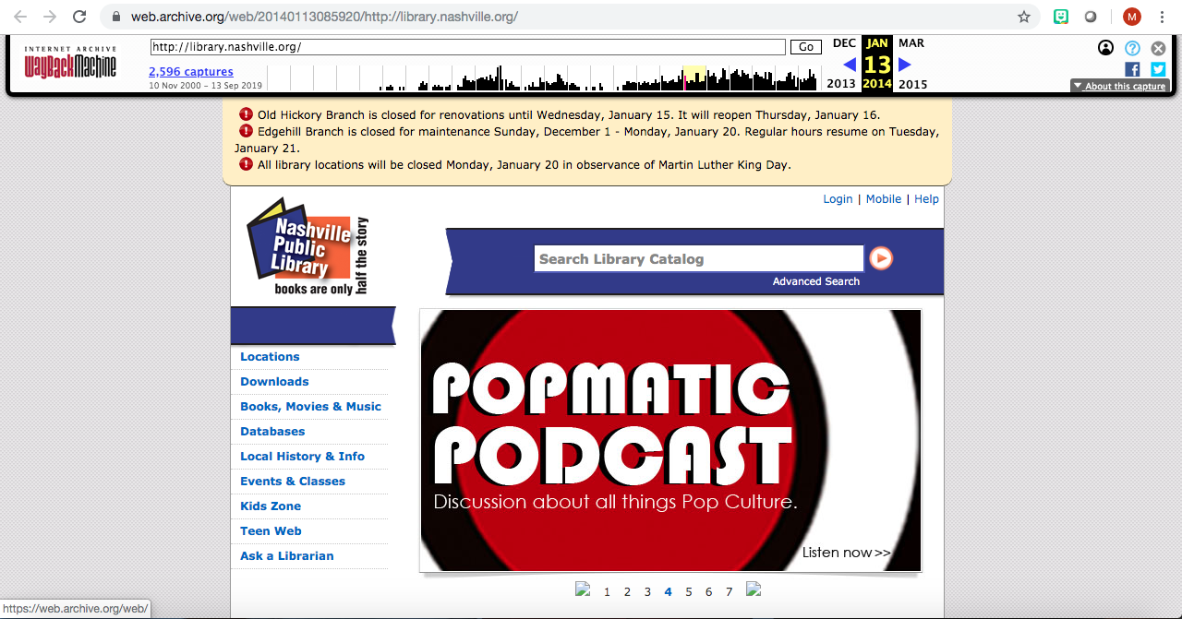Screen dimensions: 1182x619
Task: Expand About this capture dropdown
Action: 1120,86
